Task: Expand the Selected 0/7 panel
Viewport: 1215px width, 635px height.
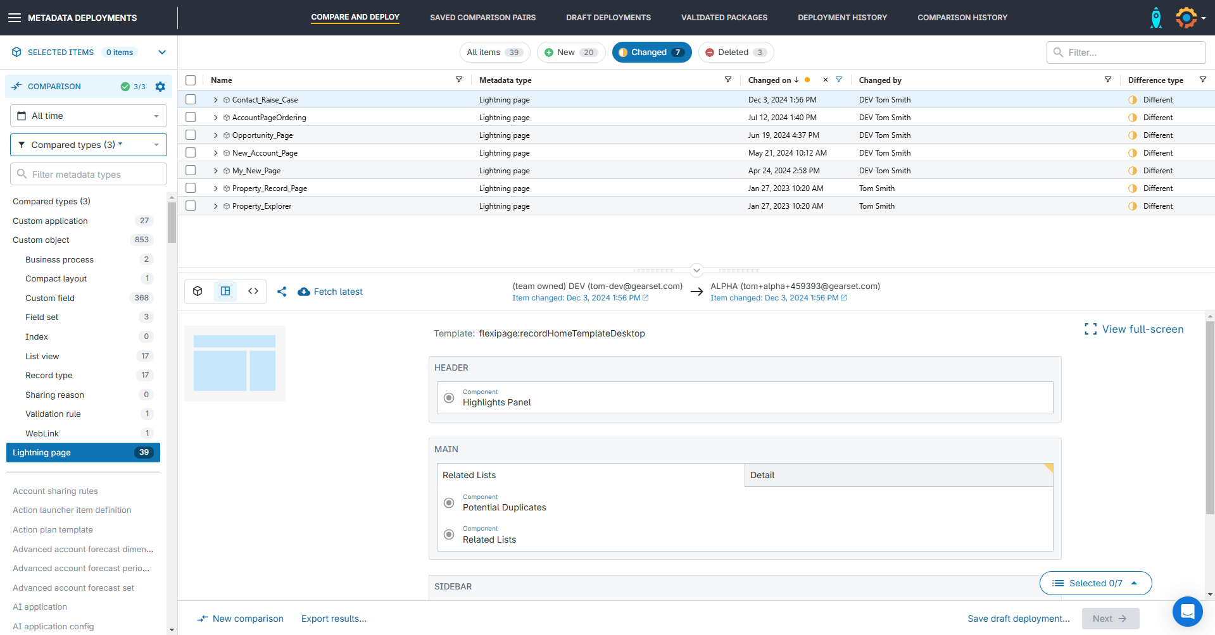Action: coord(1095,583)
